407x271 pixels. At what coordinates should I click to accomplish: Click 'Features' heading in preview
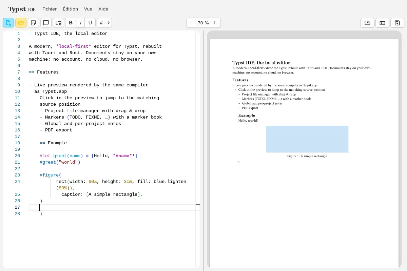(x=240, y=80)
